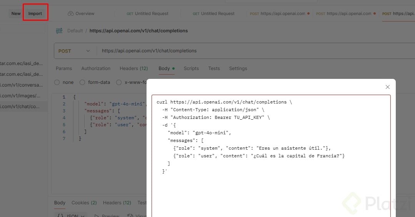Image resolution: width=415 pixels, height=217 pixels.
Task: Open the POST method dropdown
Action: click(74, 51)
